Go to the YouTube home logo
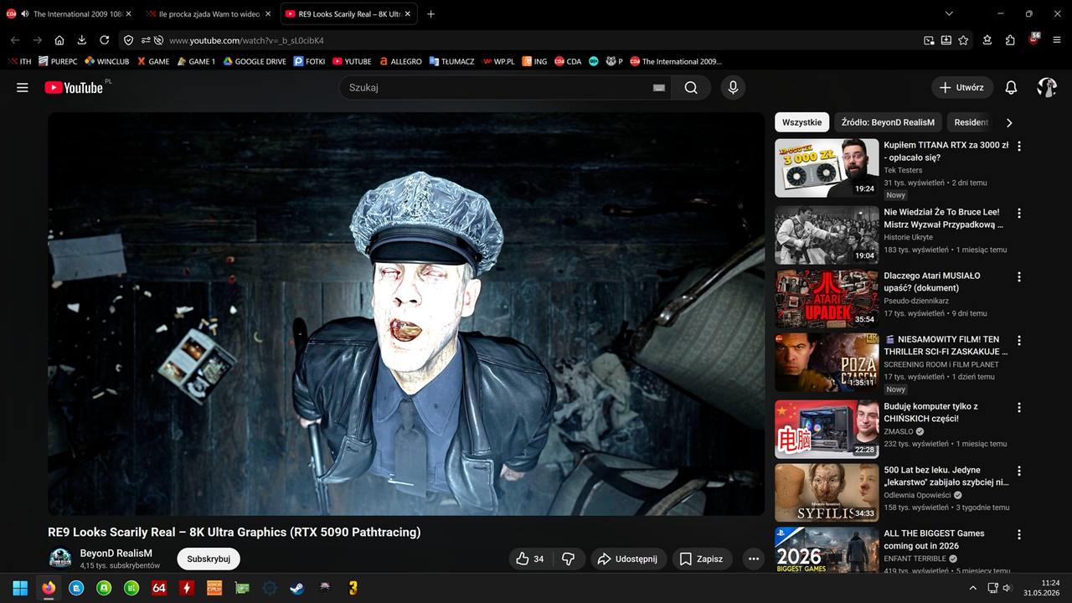 coord(74,87)
